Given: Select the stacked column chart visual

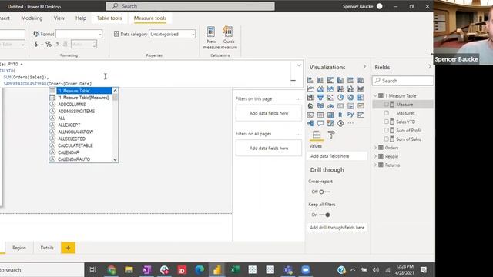Looking at the screenshot, I should click(320, 80).
